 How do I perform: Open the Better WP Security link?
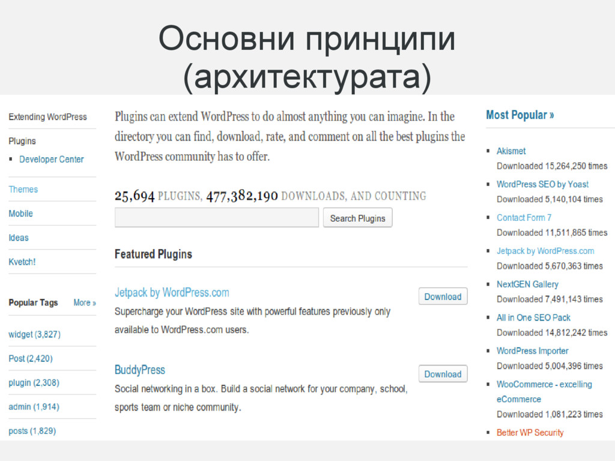530,432
